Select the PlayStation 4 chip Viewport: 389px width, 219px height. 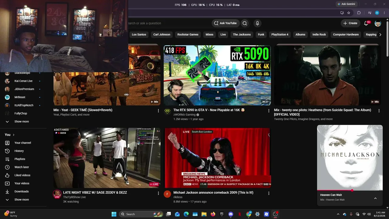[x=280, y=35]
